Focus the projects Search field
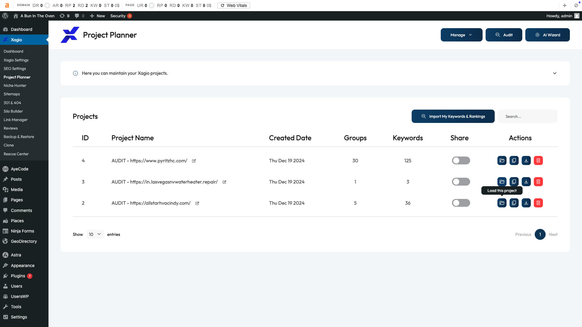Viewport: 582px width, 327px height. pos(527,116)
